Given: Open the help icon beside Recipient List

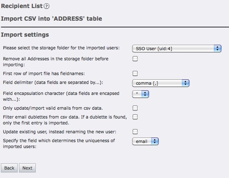Looking at the screenshot, I should pyautogui.click(x=46, y=6).
